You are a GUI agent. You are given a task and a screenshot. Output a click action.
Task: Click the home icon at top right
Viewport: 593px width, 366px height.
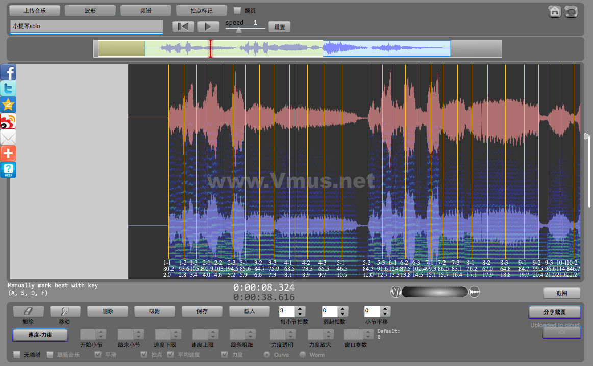click(x=555, y=12)
